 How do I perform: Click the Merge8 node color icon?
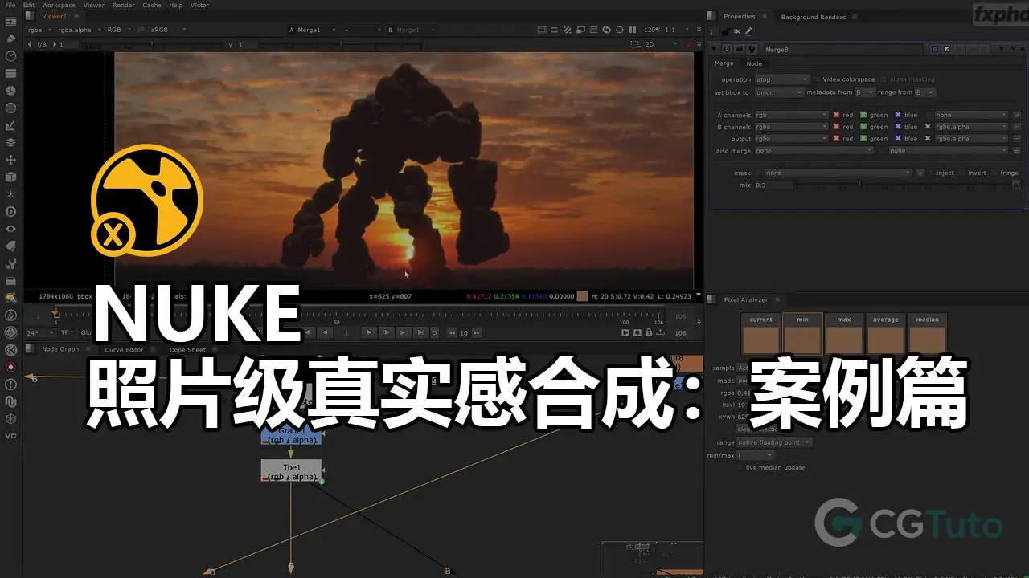(x=935, y=50)
